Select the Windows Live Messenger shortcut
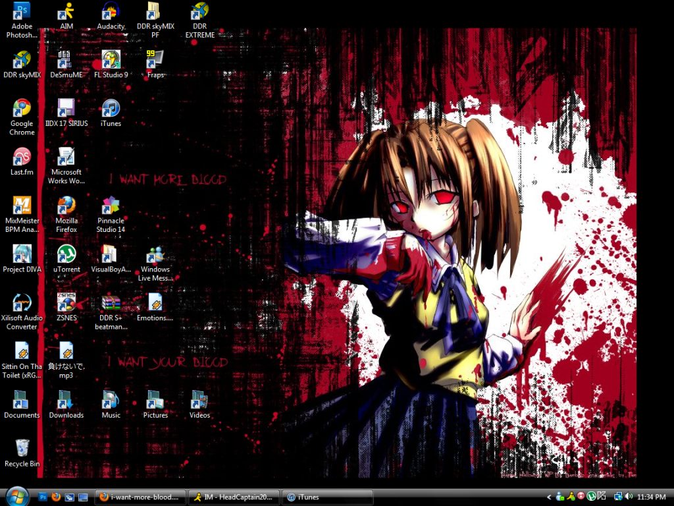 click(155, 264)
